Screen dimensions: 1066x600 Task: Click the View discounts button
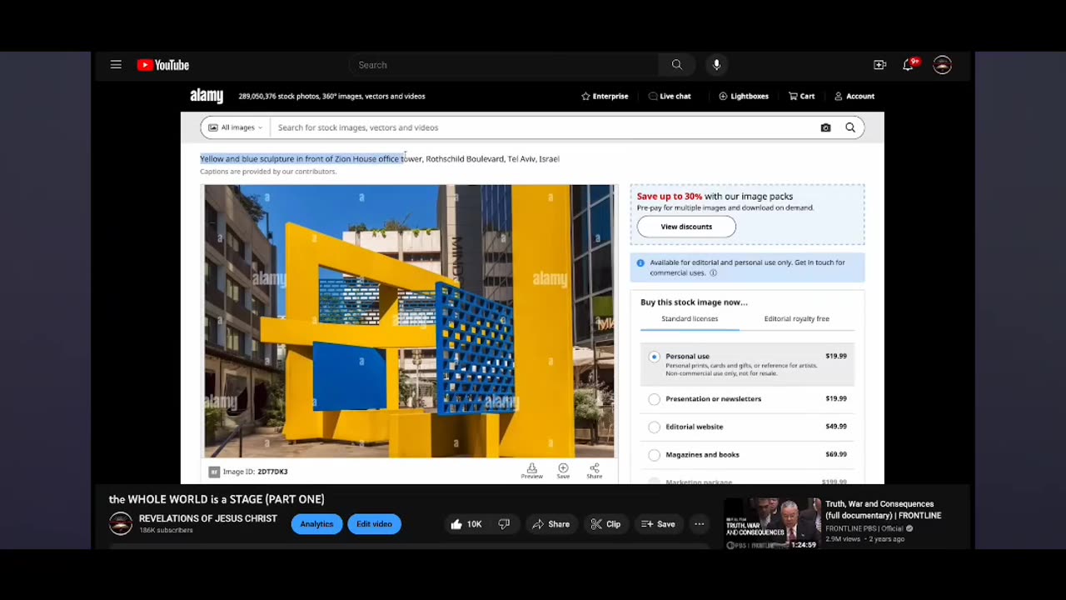pyautogui.click(x=686, y=227)
